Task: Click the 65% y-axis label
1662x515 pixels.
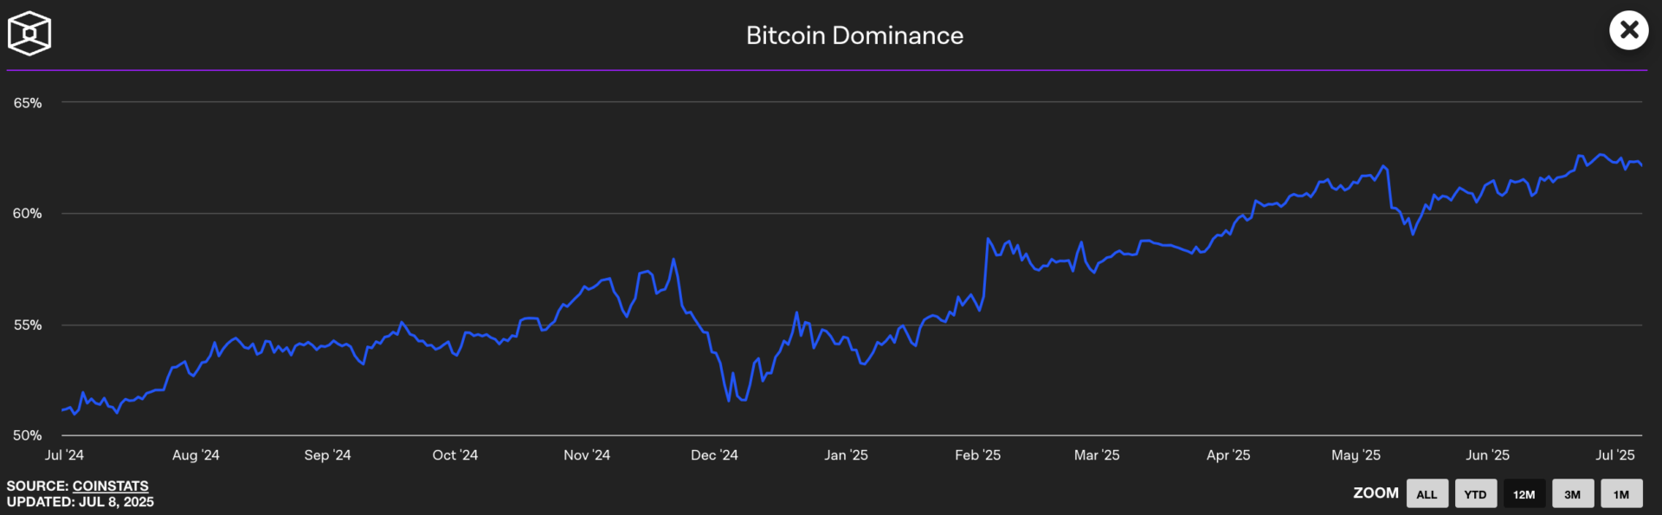Action: tap(28, 103)
